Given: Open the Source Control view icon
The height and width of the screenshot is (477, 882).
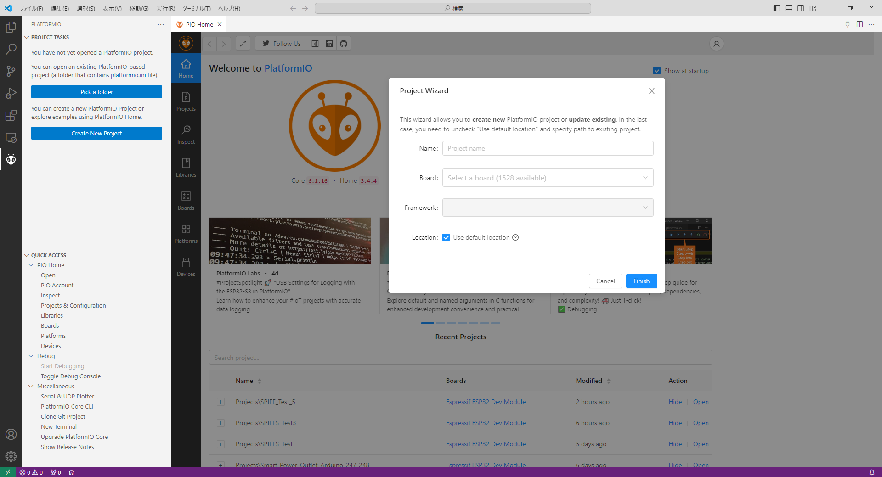Looking at the screenshot, I should pos(11,71).
